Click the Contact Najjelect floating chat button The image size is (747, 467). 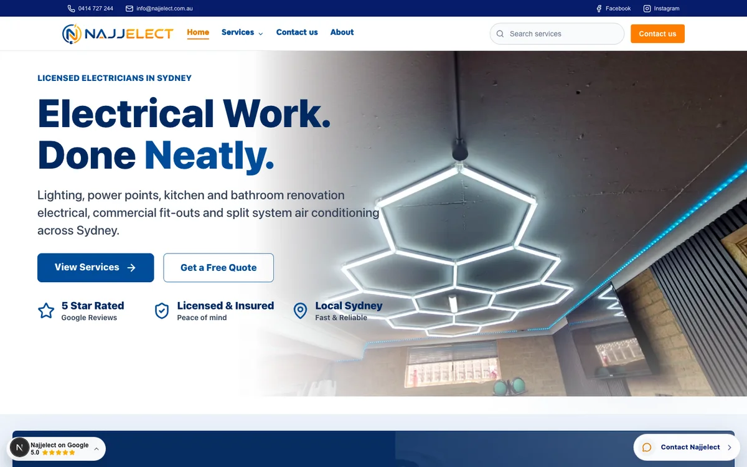click(687, 447)
